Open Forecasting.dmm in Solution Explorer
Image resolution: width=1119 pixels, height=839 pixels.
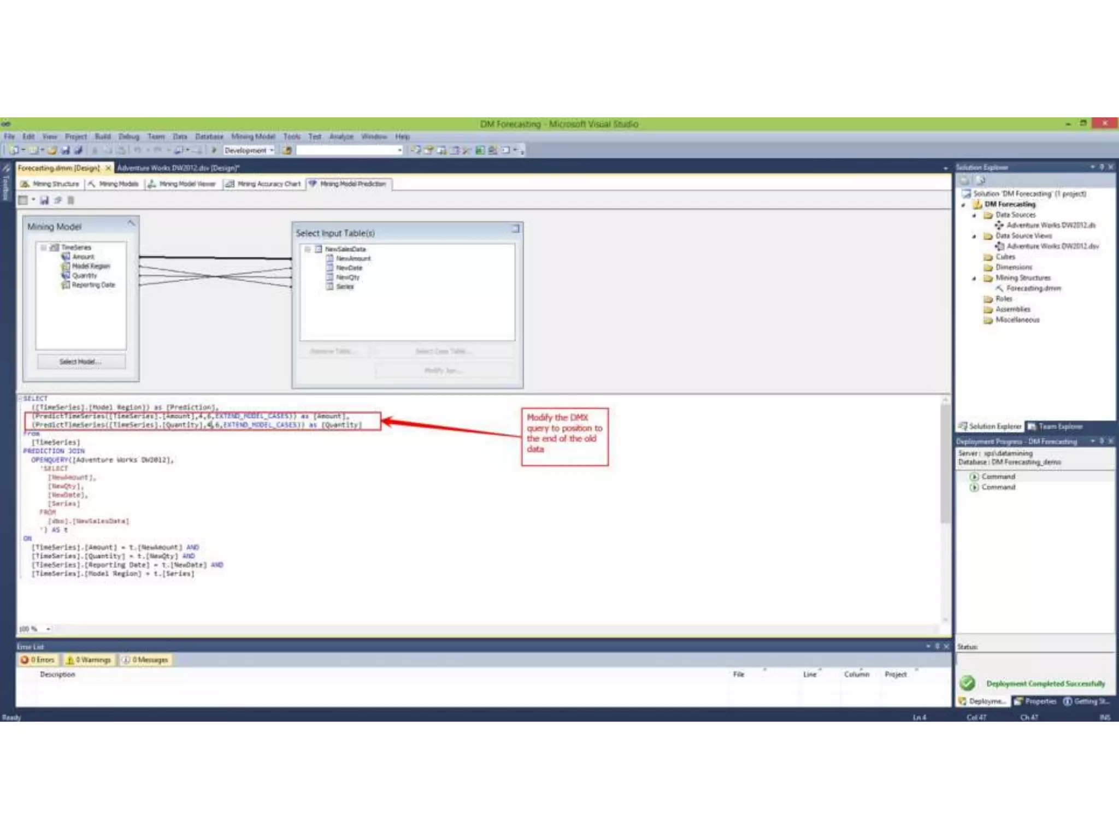(x=1033, y=288)
